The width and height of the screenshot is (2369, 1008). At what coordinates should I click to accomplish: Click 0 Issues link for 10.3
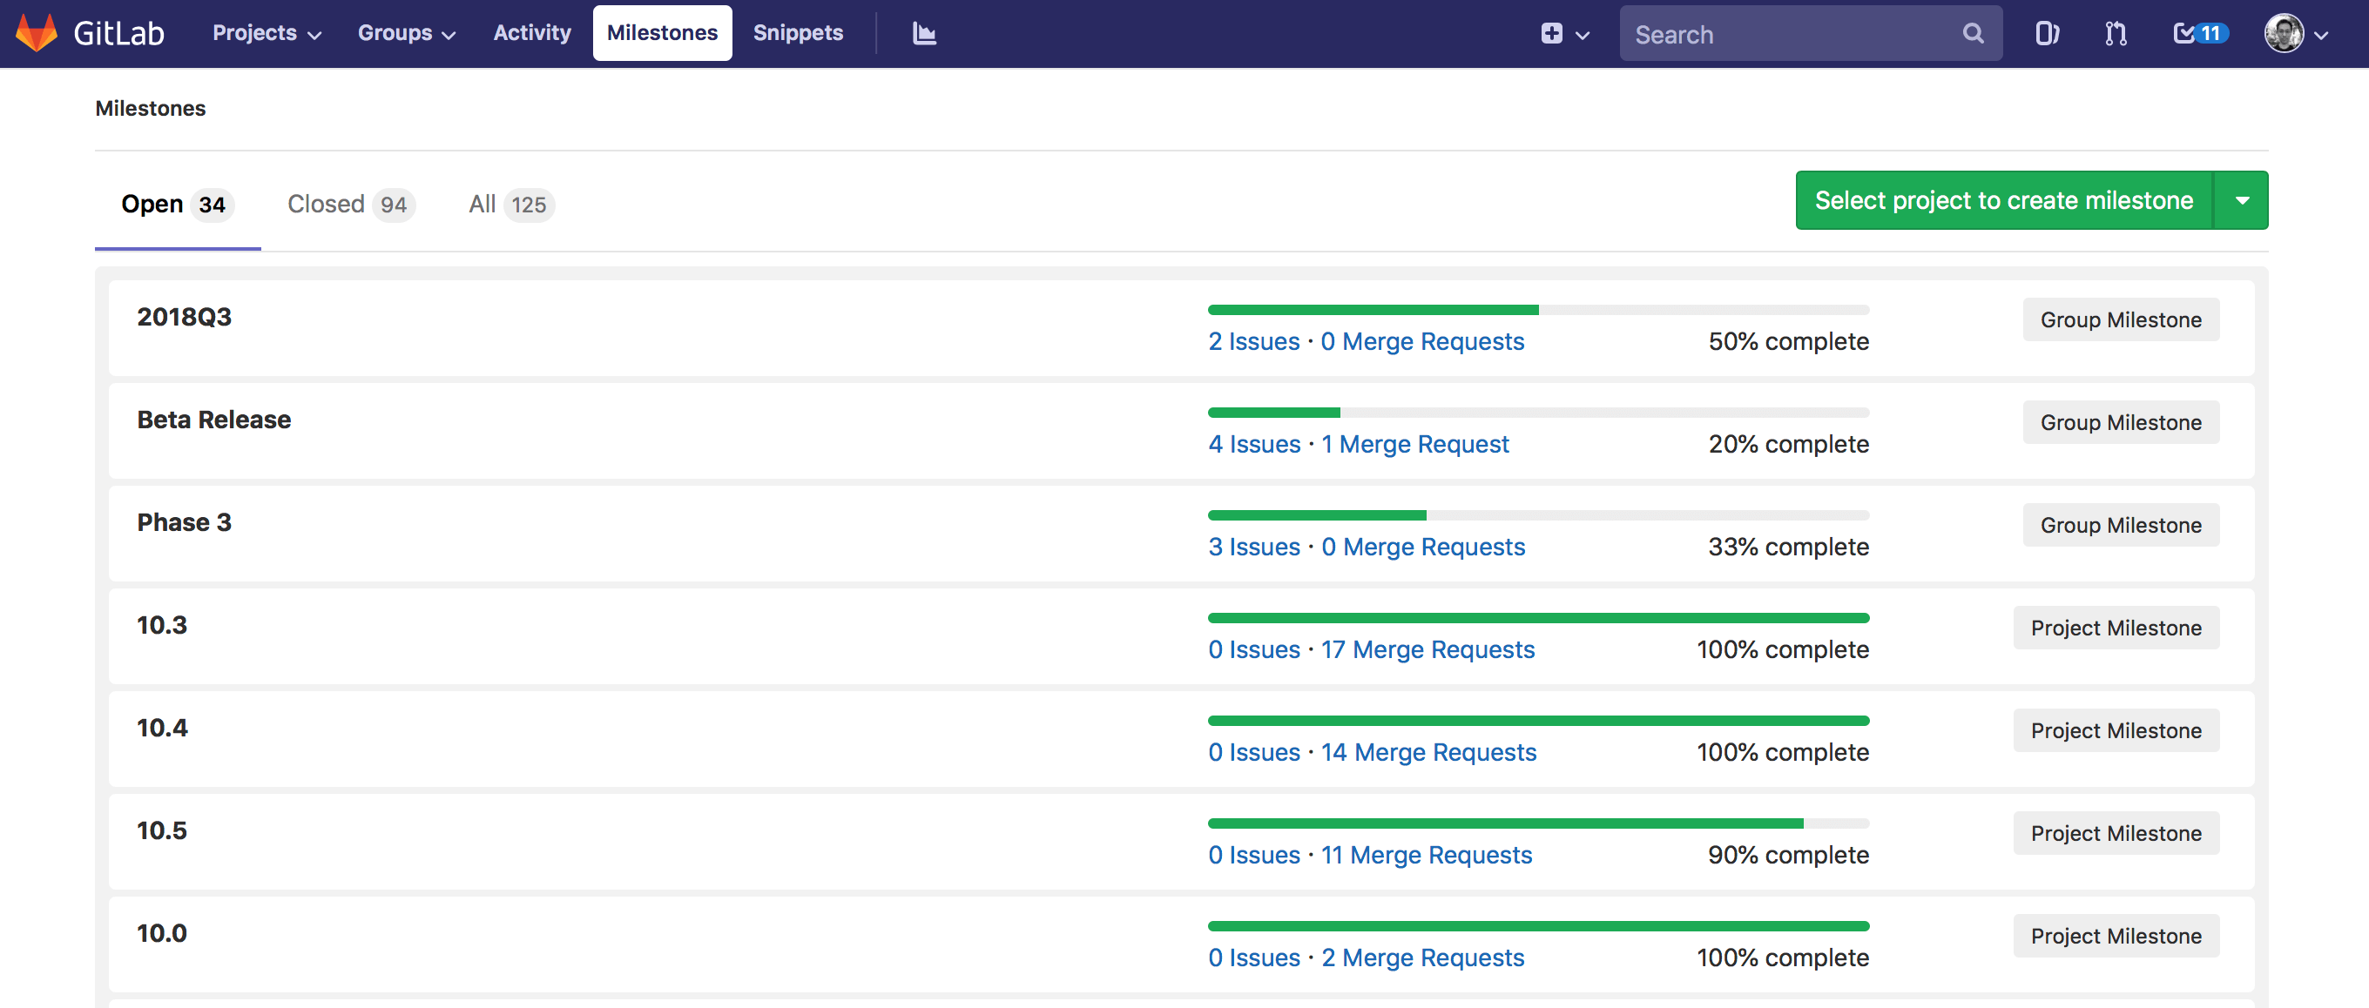pos(1254,650)
